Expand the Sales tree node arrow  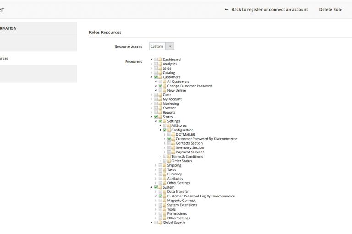pos(151,68)
